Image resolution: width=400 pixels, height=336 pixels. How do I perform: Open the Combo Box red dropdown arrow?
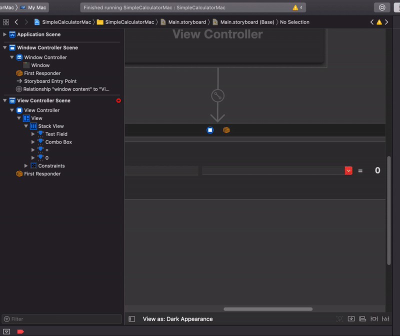[348, 170]
